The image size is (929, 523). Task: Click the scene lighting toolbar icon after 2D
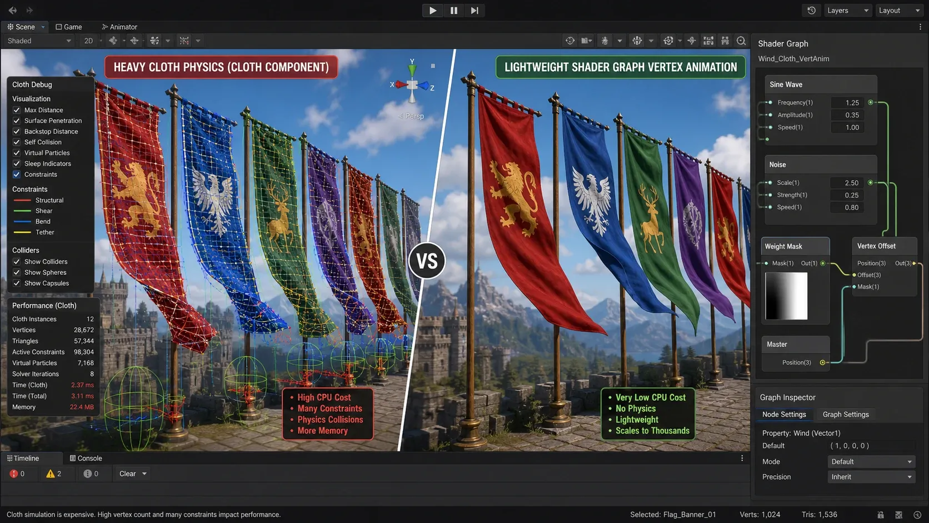113,41
